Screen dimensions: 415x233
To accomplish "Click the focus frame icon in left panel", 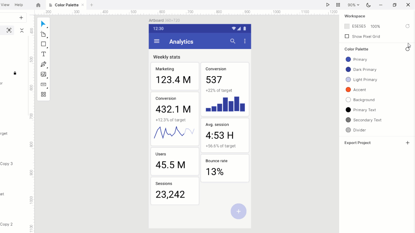I will [x=9, y=30].
